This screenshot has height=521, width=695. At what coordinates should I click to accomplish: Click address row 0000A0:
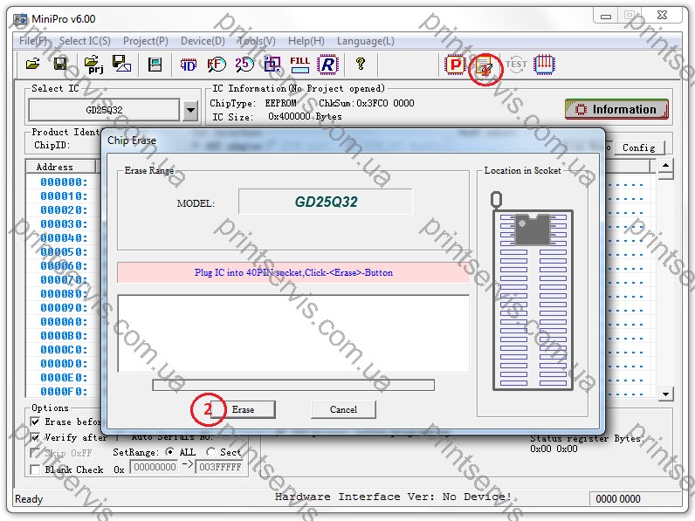(x=64, y=322)
